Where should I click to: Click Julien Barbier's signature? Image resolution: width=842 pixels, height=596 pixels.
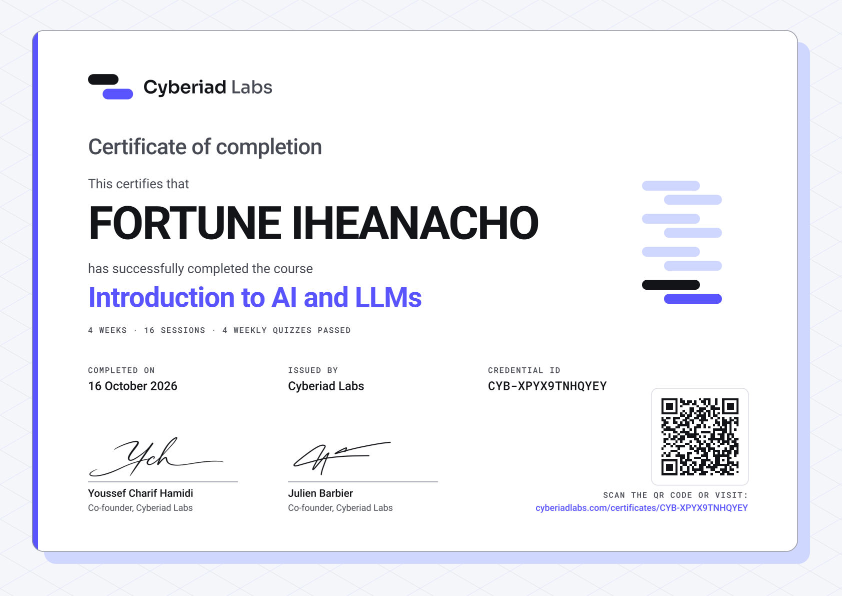tap(342, 458)
